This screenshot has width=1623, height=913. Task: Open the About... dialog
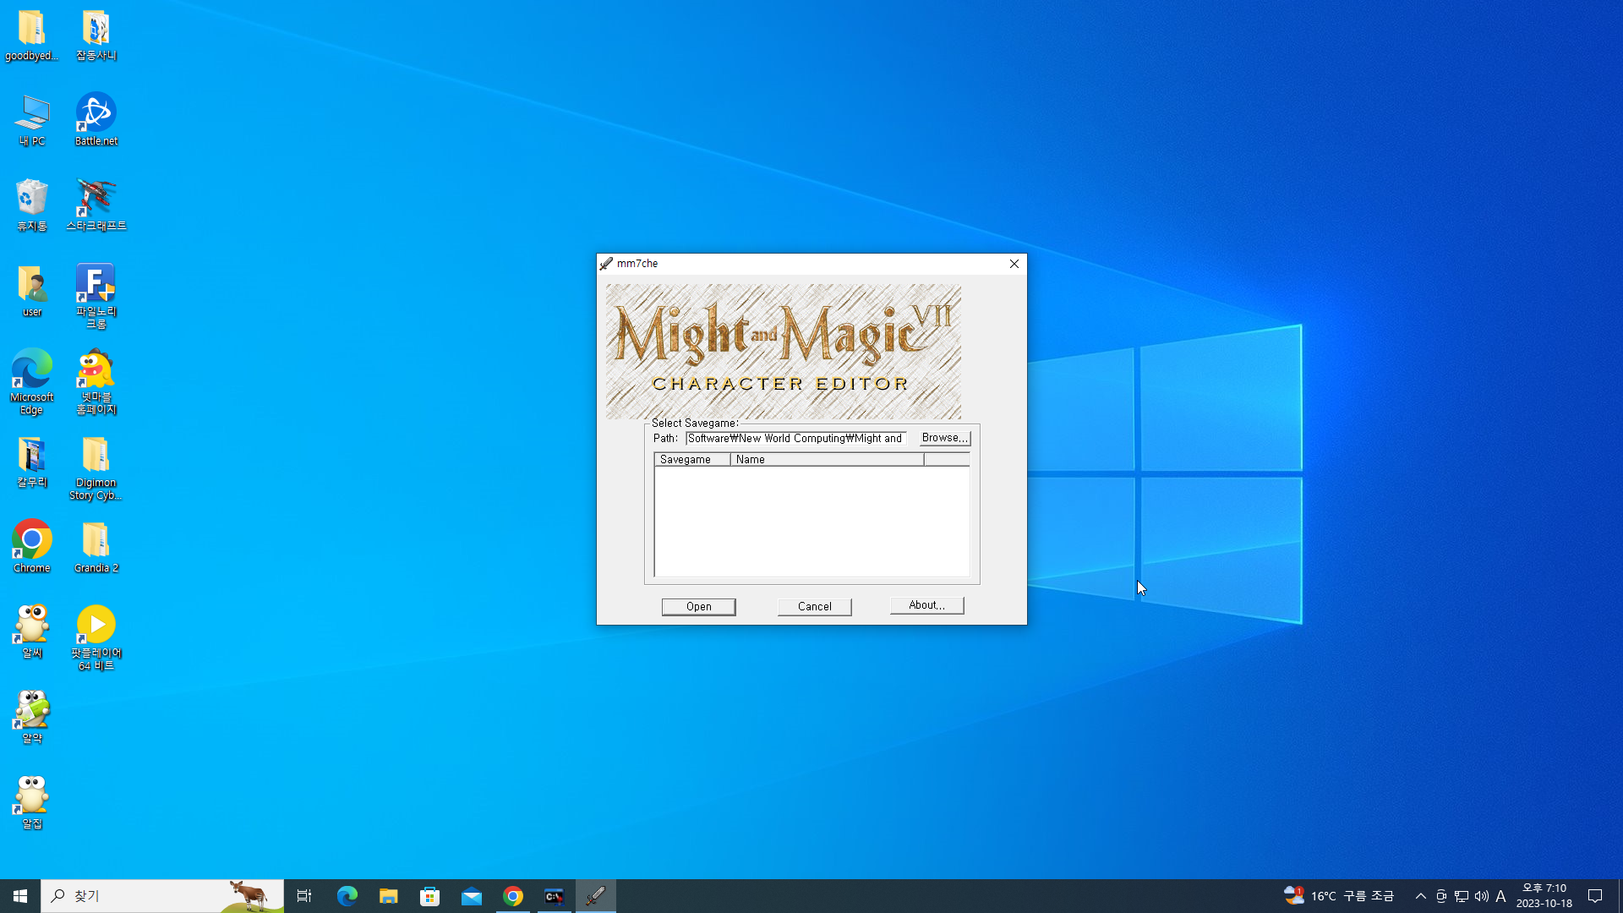click(x=926, y=605)
